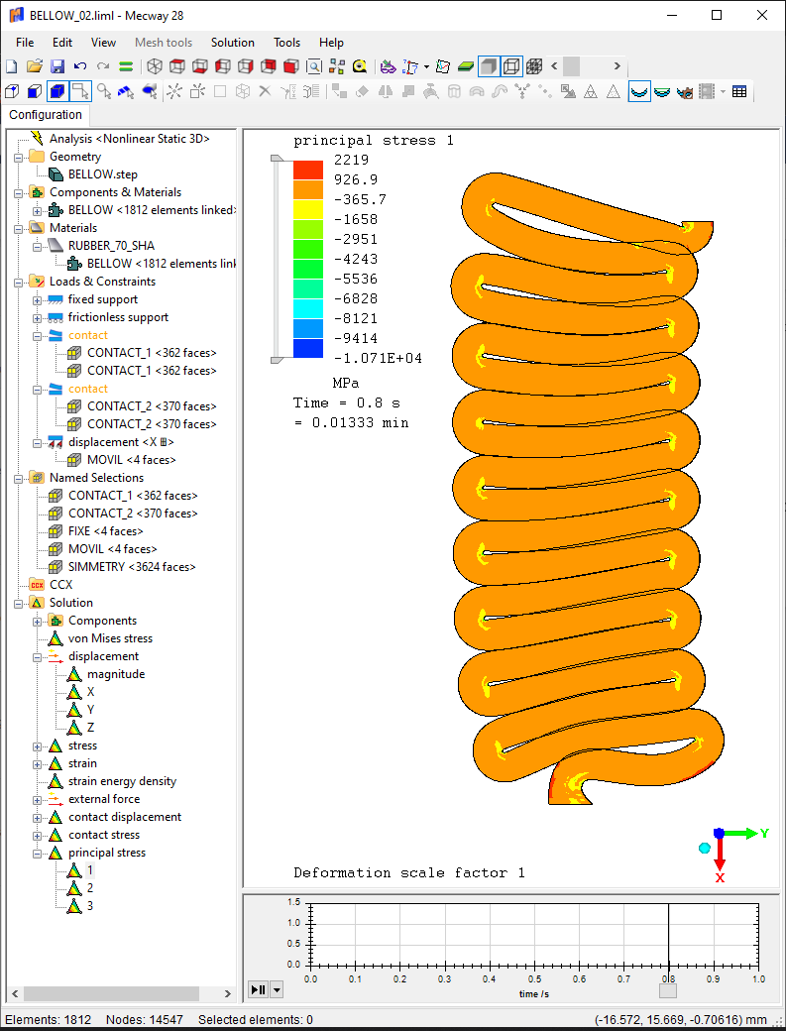Collapse the Loads & Constraints tree node
The width and height of the screenshot is (786, 1031).
click(x=19, y=282)
